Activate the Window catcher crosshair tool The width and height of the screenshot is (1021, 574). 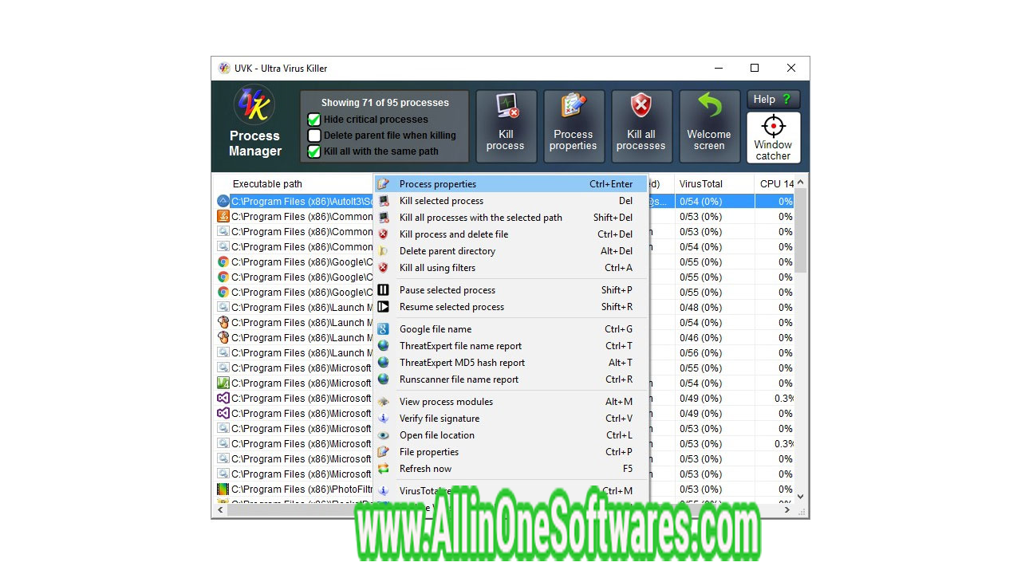(x=773, y=137)
